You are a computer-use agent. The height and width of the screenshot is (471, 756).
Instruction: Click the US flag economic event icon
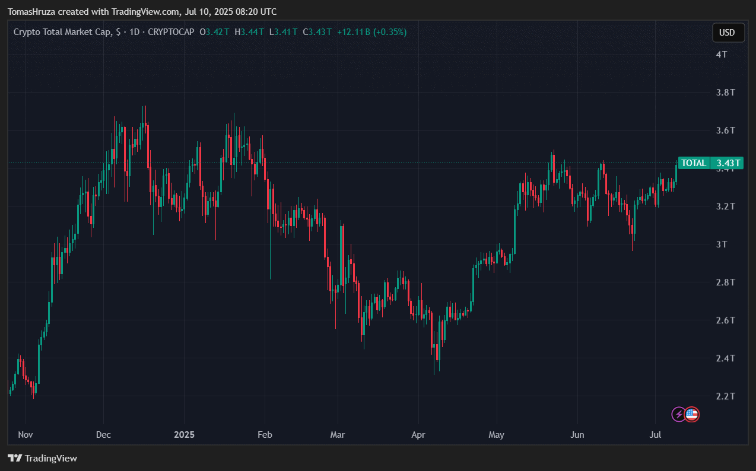pos(692,414)
